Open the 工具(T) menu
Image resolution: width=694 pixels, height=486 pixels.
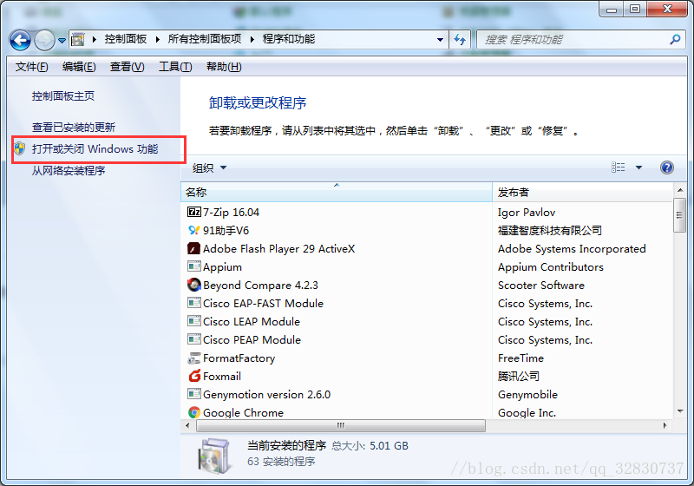click(x=175, y=67)
